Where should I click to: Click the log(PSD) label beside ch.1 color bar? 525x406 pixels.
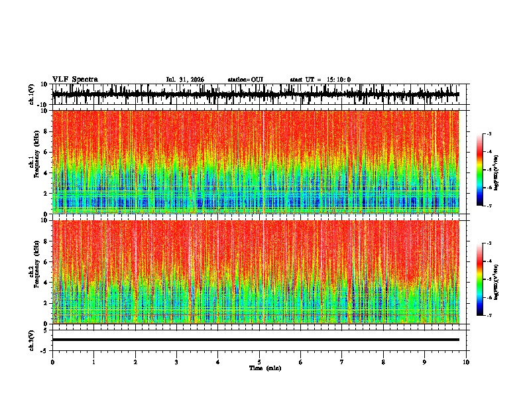[496, 172]
